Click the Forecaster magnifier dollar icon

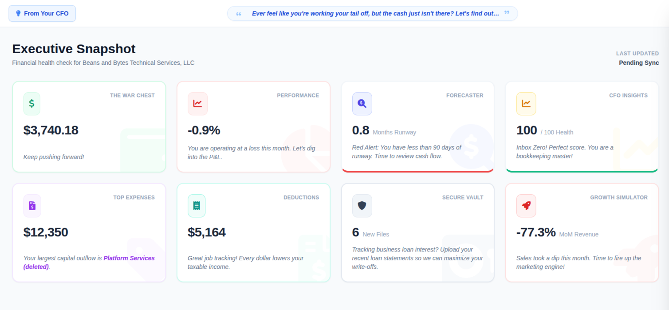click(362, 104)
